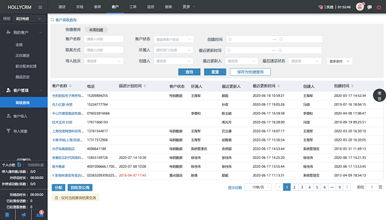Collapse the 我的客户 sidebar group
The height and width of the screenshot is (220, 386).
click(x=40, y=32)
